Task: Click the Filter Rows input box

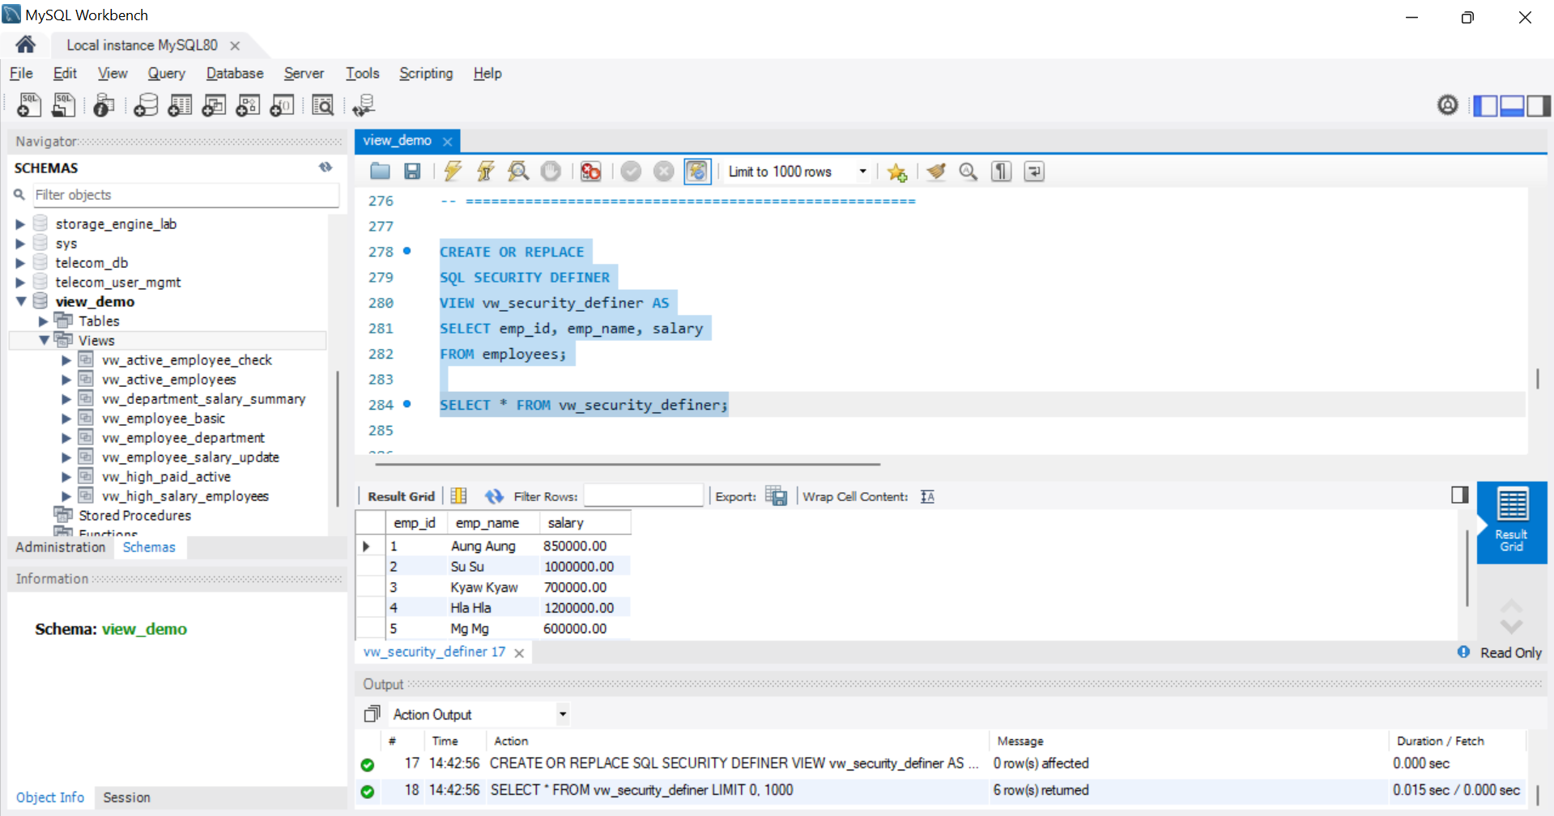Action: click(643, 496)
